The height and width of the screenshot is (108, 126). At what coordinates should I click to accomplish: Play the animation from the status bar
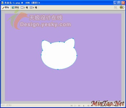click(x=75, y=105)
